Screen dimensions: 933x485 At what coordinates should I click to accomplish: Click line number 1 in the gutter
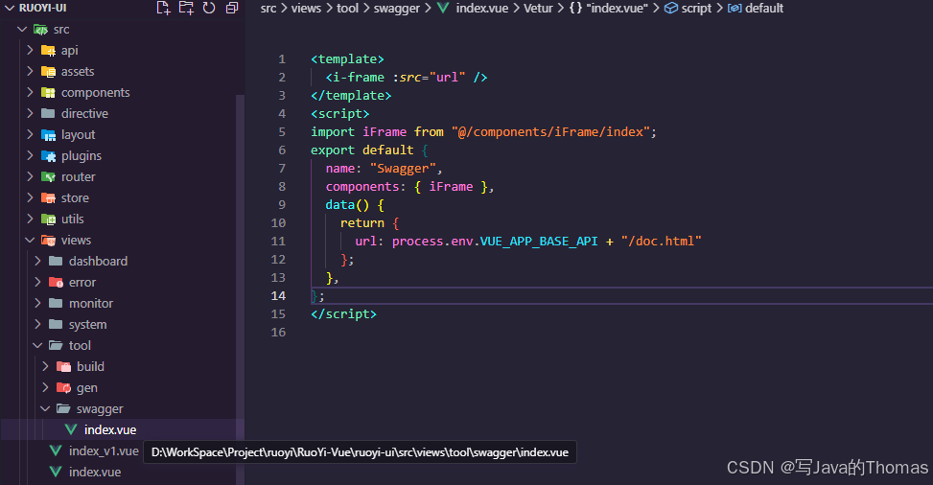point(282,58)
